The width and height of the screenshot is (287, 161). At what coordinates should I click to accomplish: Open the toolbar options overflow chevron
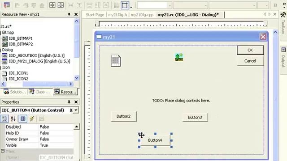284,5
